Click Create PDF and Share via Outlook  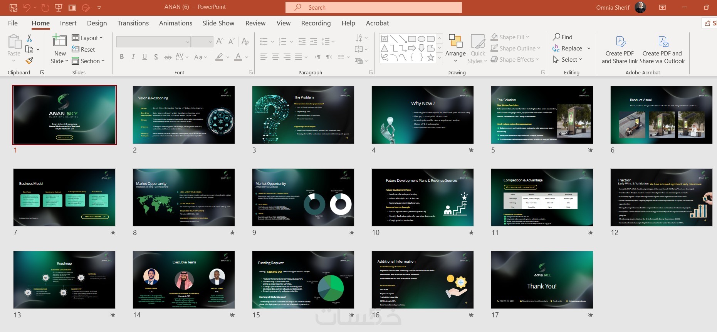[662, 49]
